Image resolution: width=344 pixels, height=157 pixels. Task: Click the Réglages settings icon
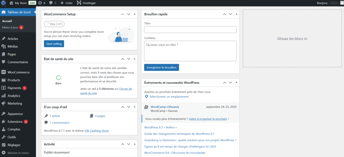tap(3, 145)
